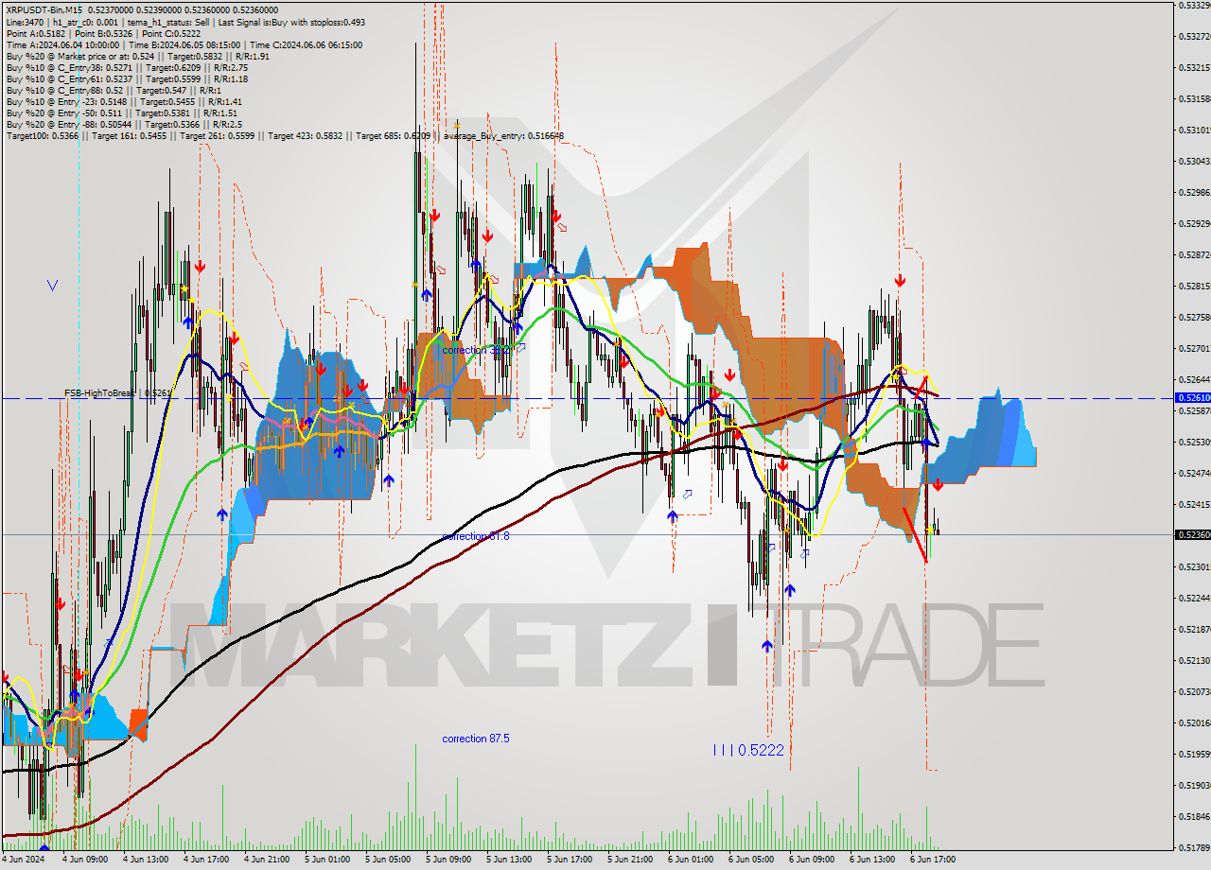Select the 'Buy %10 @ C_Entry61' line

pyautogui.click(x=127, y=78)
